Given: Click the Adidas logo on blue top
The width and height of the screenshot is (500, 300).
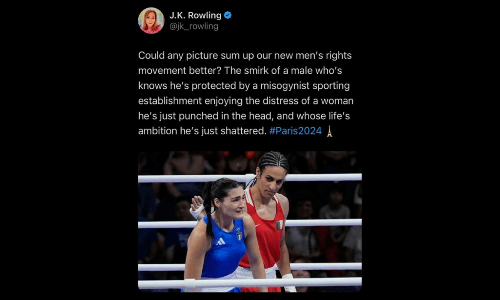Looking at the screenshot, I should tap(220, 242).
